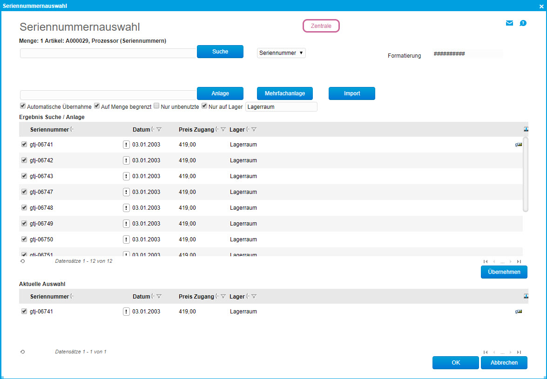The image size is (547, 379).
Task: Filter results by Datum funnel icon
Action: point(159,129)
